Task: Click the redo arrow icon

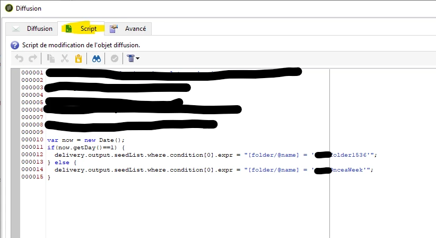Action: point(33,58)
